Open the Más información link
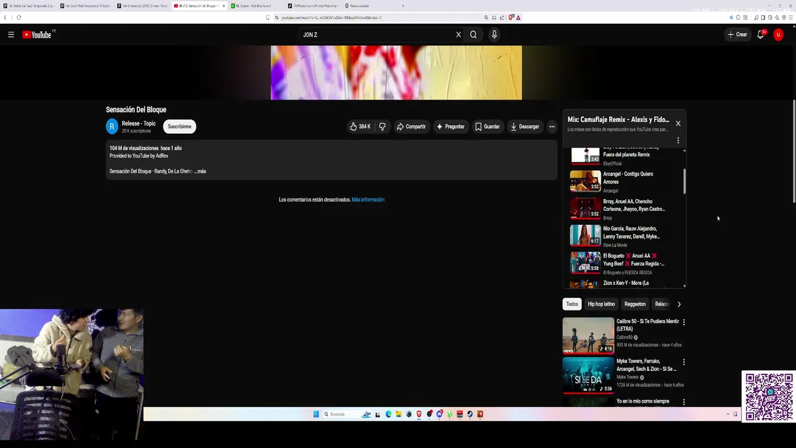 (368, 200)
